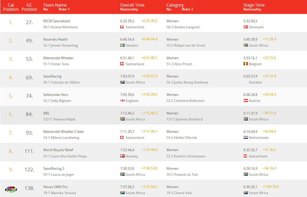Click the RECM Specialized team name
The width and height of the screenshot is (307, 197).
click(57, 21)
